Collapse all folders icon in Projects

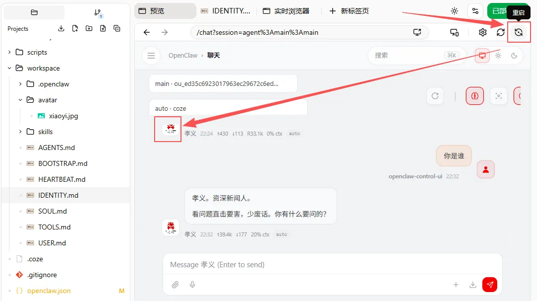117,28
